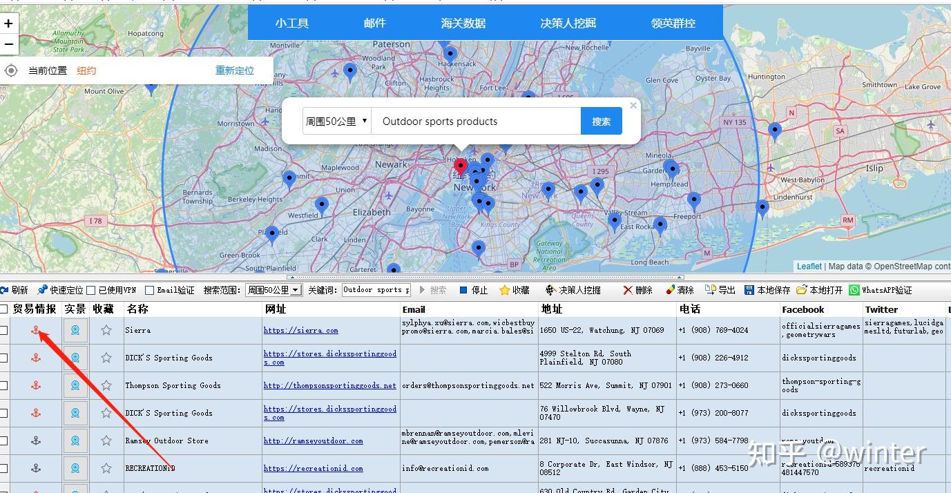951x493 pixels.
Task: Click the dark anchor icon in RECREATIONiD row
Action: tap(36, 468)
